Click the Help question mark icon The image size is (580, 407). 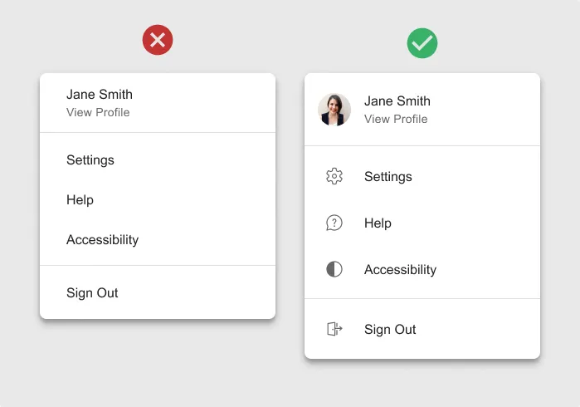coord(334,223)
